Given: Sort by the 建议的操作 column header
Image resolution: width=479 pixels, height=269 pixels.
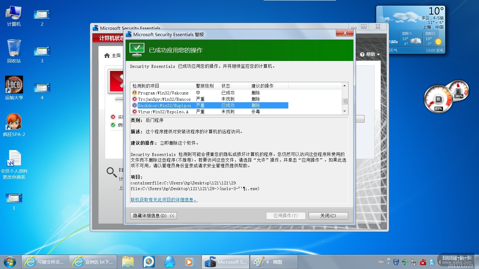Looking at the screenshot, I should click(x=269, y=86).
